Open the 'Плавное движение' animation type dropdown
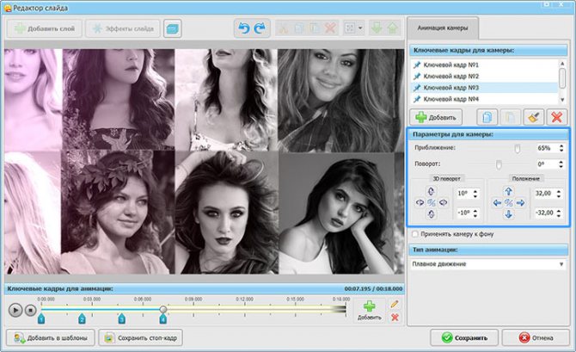The height and width of the screenshot is (352, 576). click(x=487, y=264)
